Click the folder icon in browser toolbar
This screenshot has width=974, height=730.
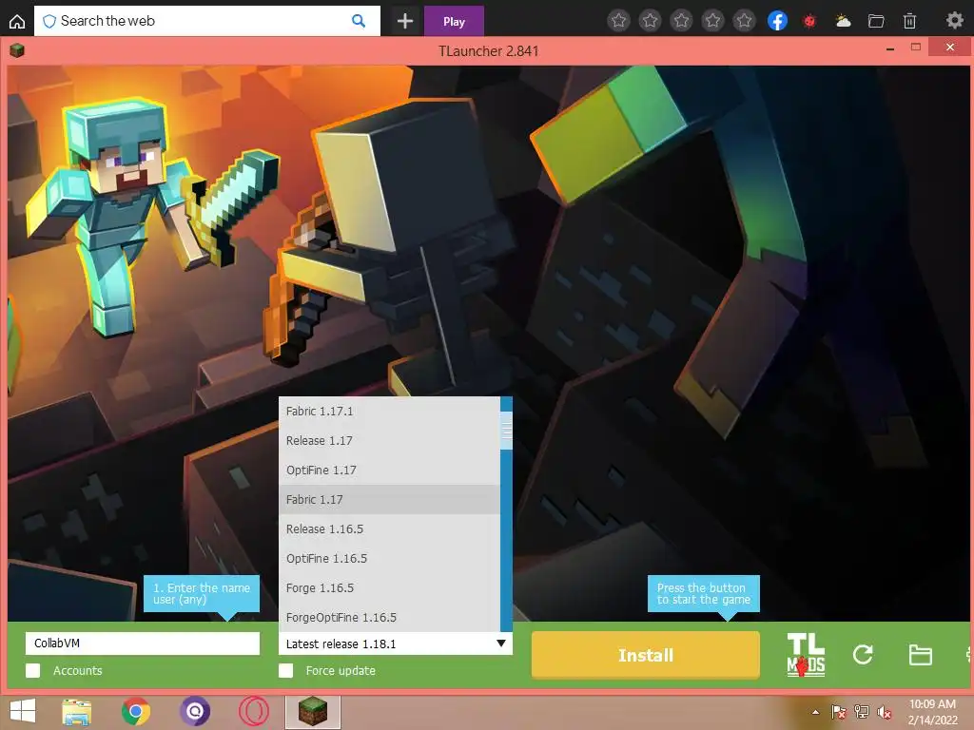876,21
